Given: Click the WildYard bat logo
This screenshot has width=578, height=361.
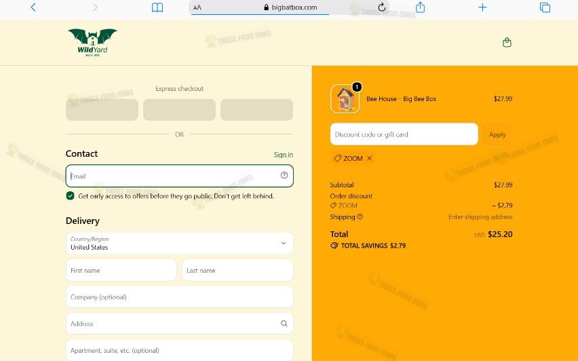Looking at the screenshot, I should (x=92, y=42).
